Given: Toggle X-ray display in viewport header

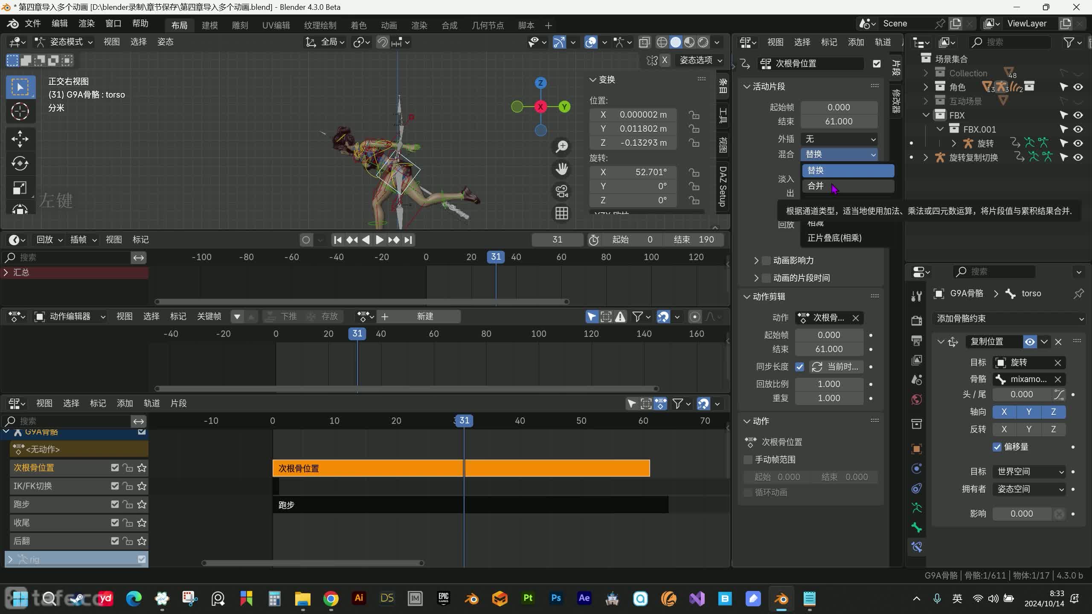Looking at the screenshot, I should (644, 42).
